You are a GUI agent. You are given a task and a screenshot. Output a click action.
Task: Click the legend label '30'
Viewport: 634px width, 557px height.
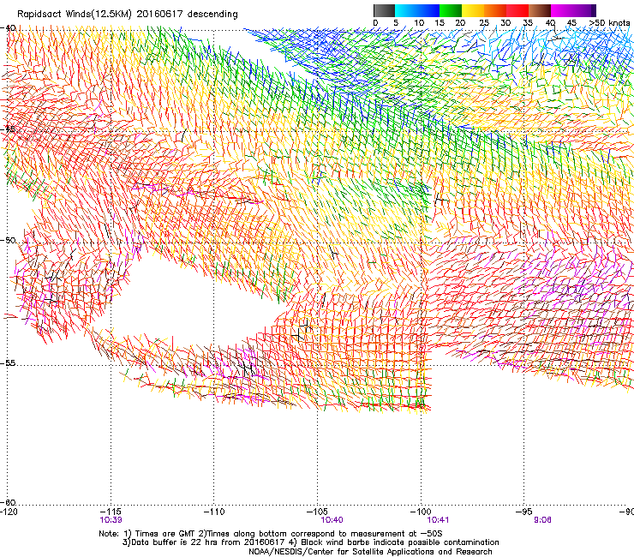[x=505, y=23]
